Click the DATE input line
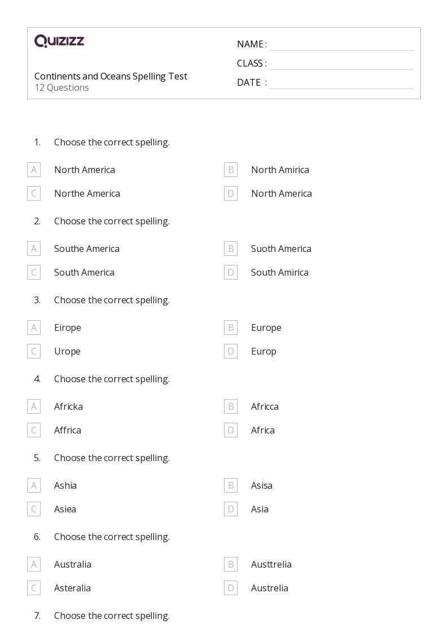Screen dimensions: 448x633 [x=341, y=82]
